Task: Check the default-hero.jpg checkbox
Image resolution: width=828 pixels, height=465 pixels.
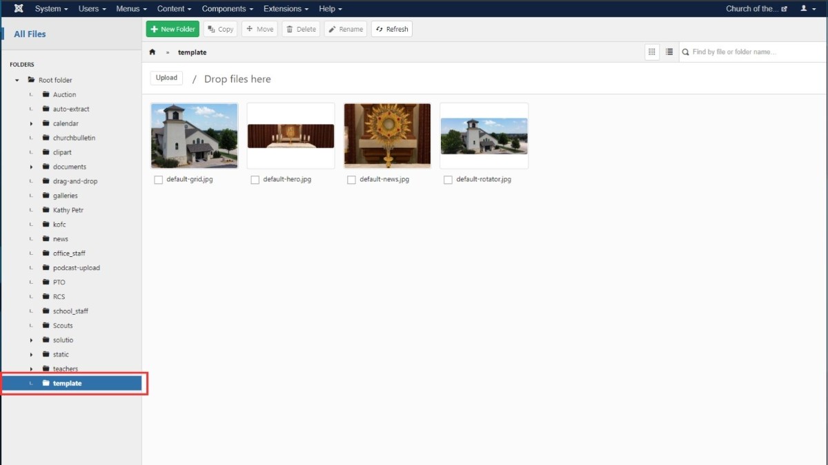Action: point(255,180)
